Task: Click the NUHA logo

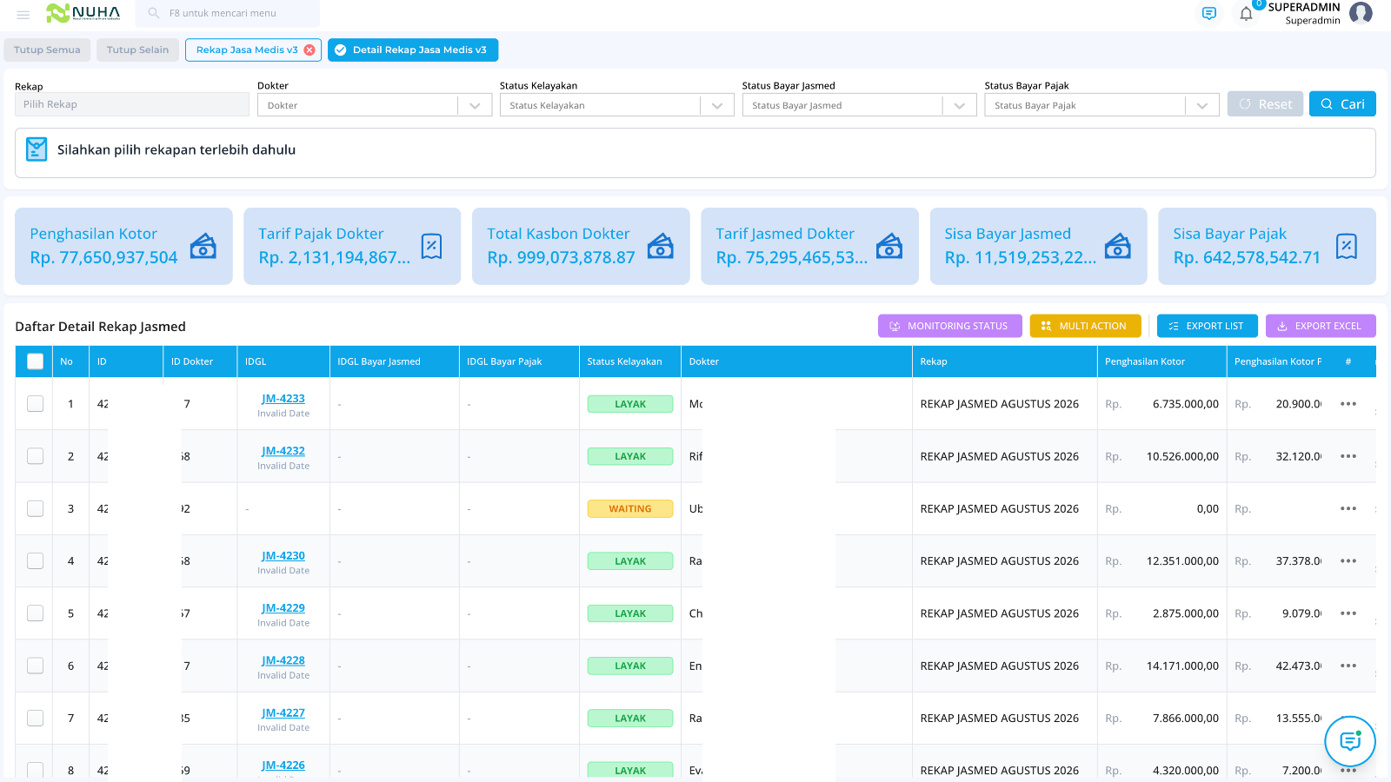Action: [83, 13]
